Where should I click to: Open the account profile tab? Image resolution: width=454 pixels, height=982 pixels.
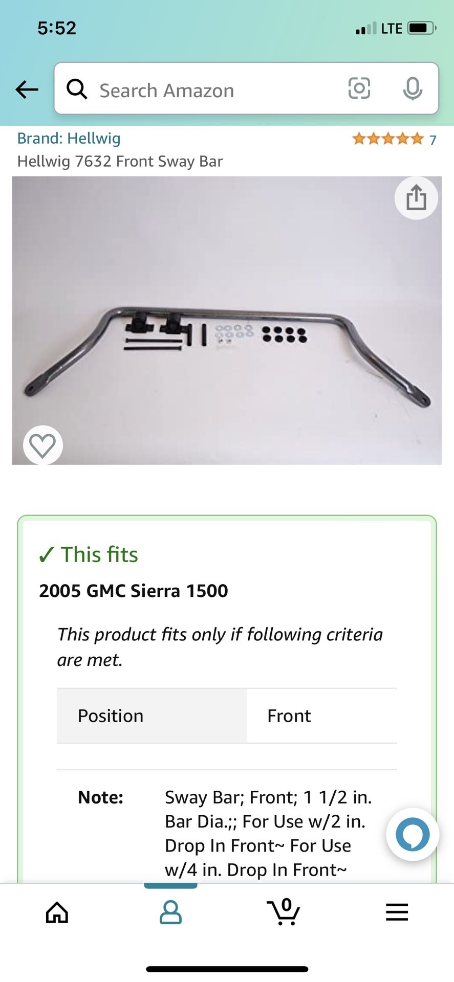pyautogui.click(x=170, y=912)
